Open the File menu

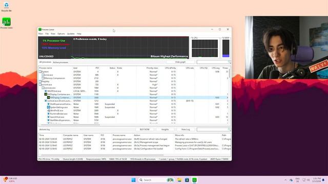pos(47,34)
